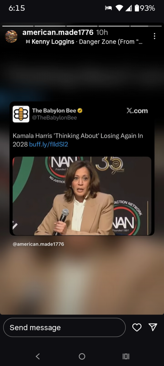Tap the Android back arrow
Screen dimensions: 164x366
pos(38,356)
